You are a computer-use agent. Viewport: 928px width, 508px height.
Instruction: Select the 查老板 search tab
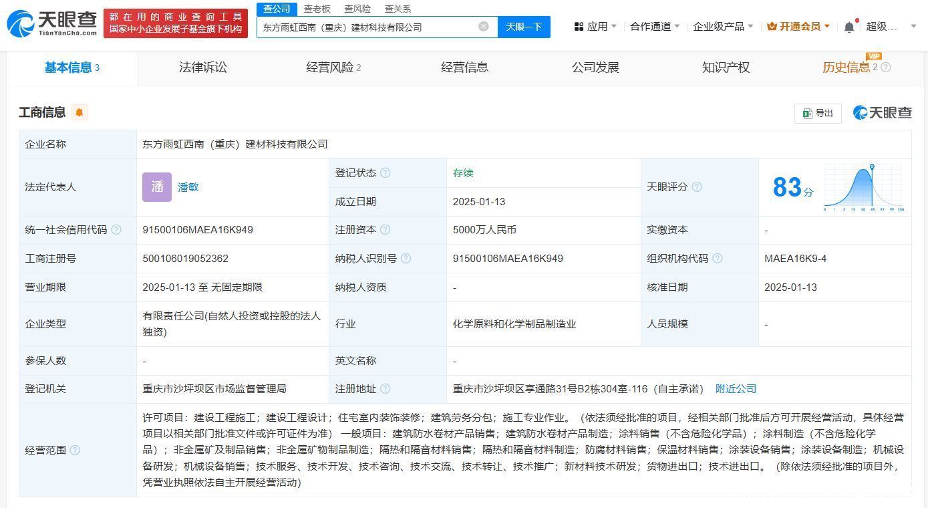(317, 9)
